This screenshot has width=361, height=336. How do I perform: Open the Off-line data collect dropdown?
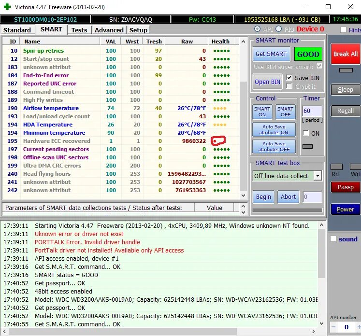pos(318,176)
